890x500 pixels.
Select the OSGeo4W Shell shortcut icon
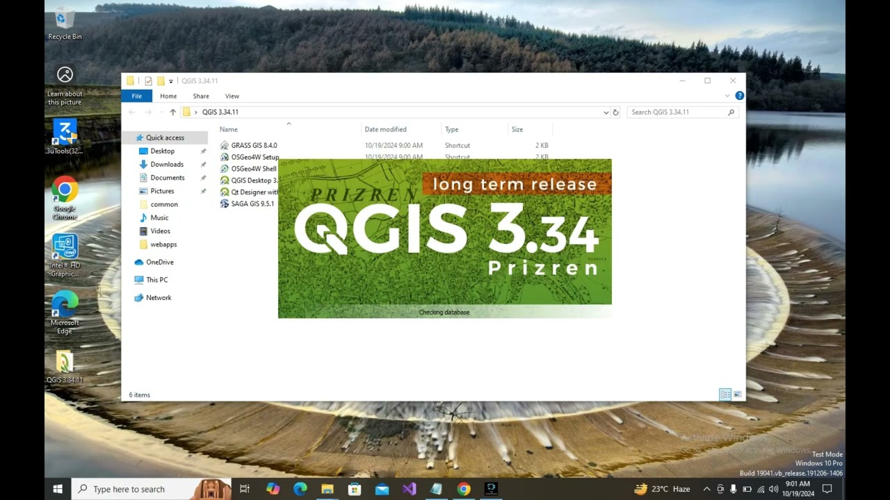225,169
